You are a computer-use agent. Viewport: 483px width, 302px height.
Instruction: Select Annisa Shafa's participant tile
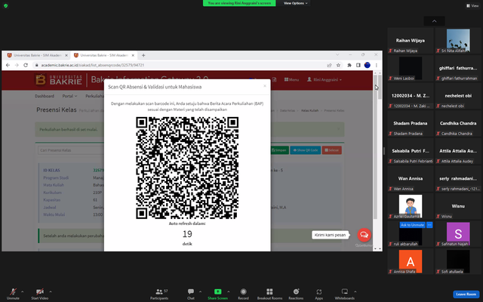click(411, 261)
